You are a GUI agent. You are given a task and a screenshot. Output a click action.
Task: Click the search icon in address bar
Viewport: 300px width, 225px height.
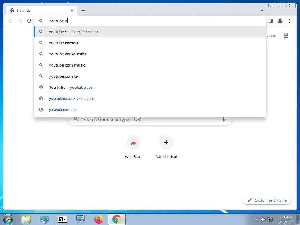click(x=41, y=21)
